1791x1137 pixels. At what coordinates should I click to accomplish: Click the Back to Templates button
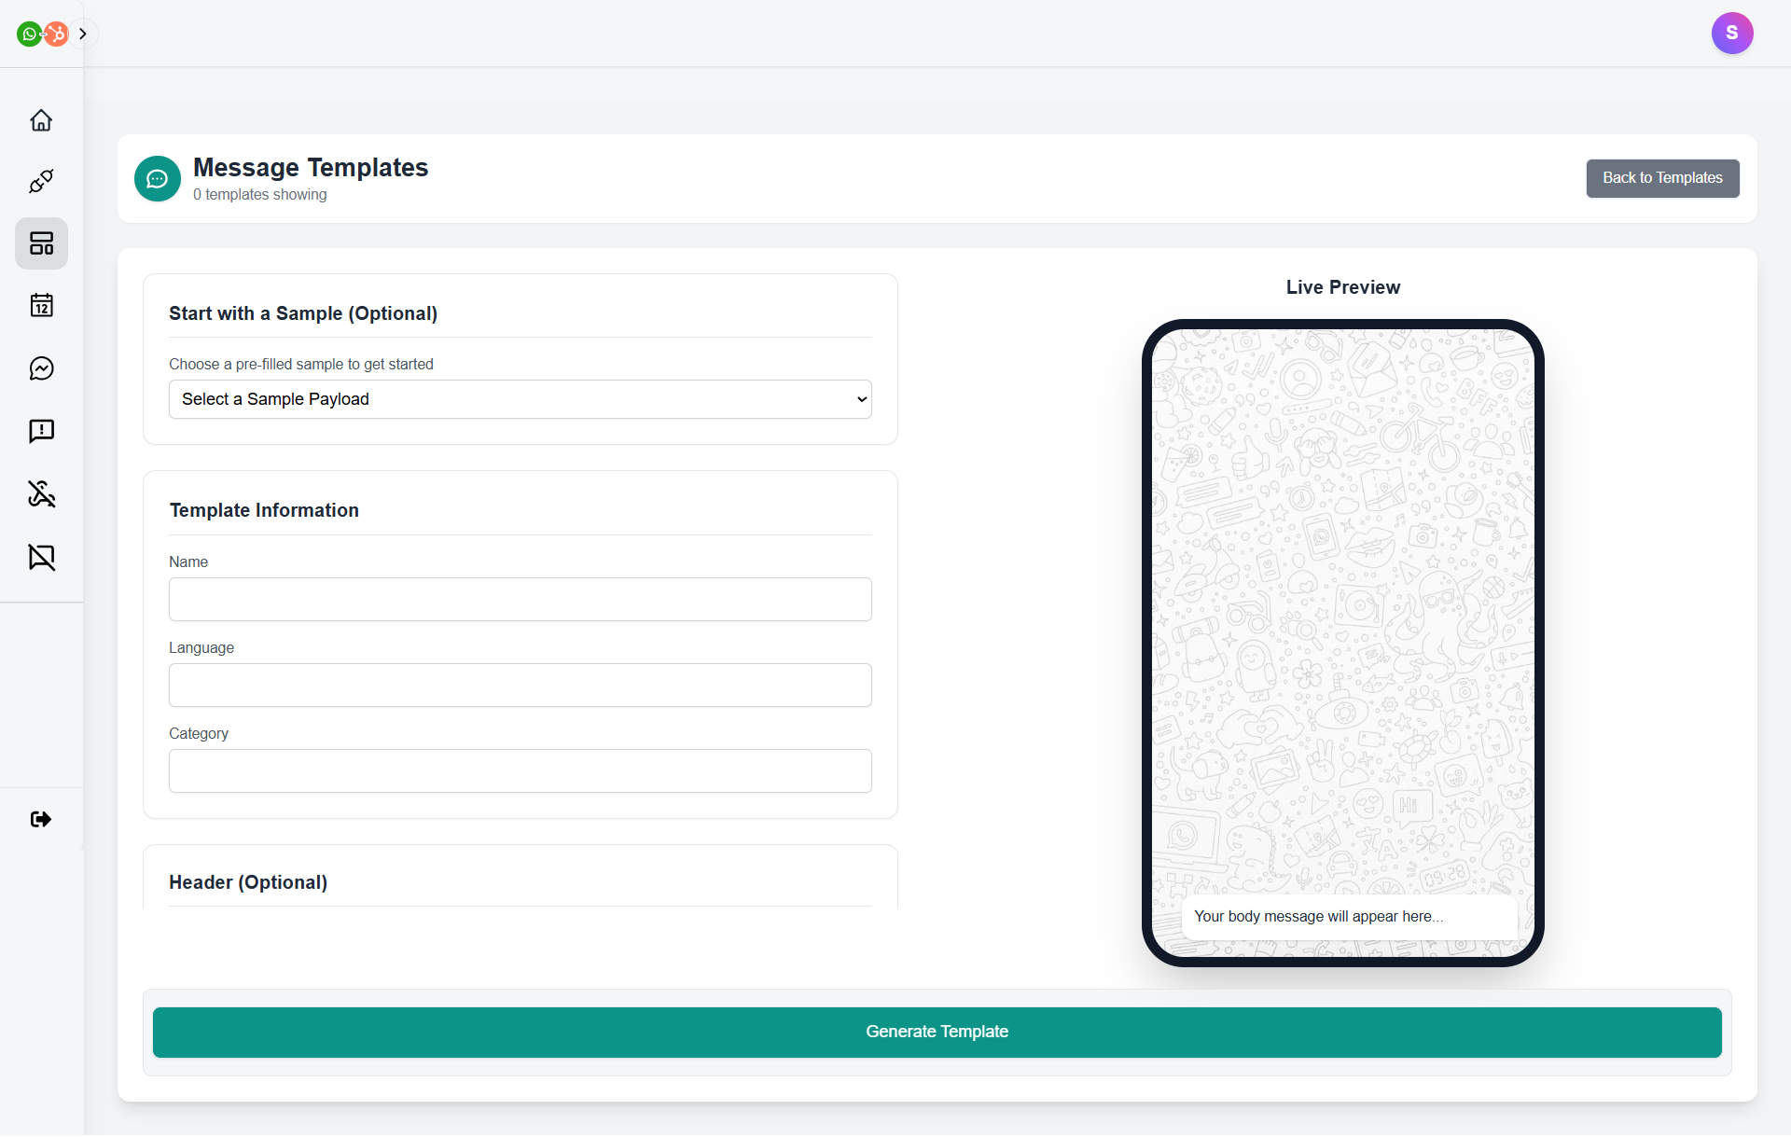click(1661, 178)
